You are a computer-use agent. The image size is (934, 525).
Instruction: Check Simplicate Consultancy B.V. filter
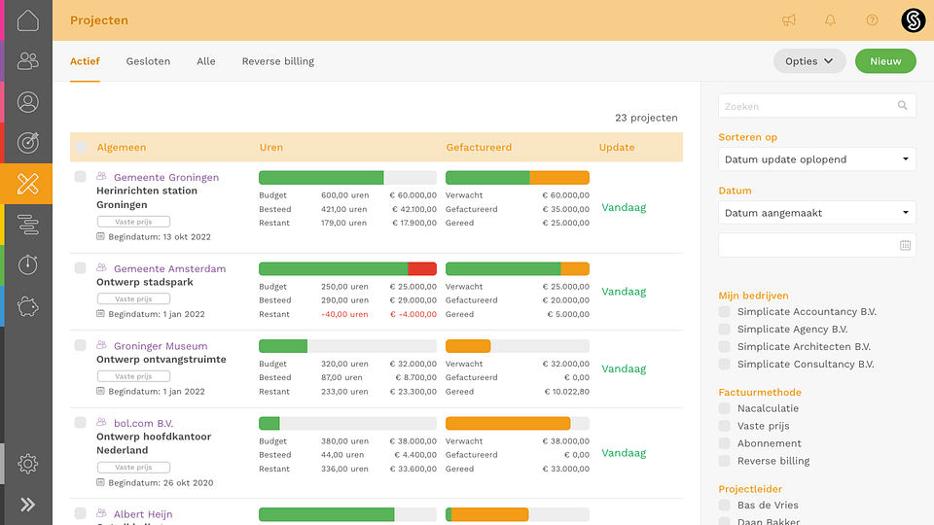(x=724, y=364)
